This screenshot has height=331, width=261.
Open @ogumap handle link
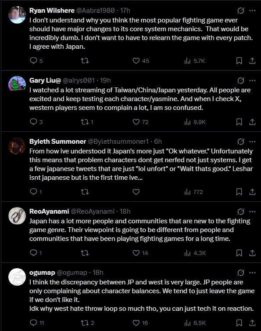pyautogui.click(x=72, y=273)
